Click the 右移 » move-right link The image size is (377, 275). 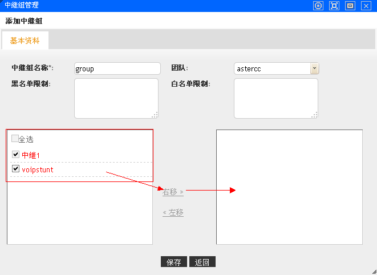point(173,192)
